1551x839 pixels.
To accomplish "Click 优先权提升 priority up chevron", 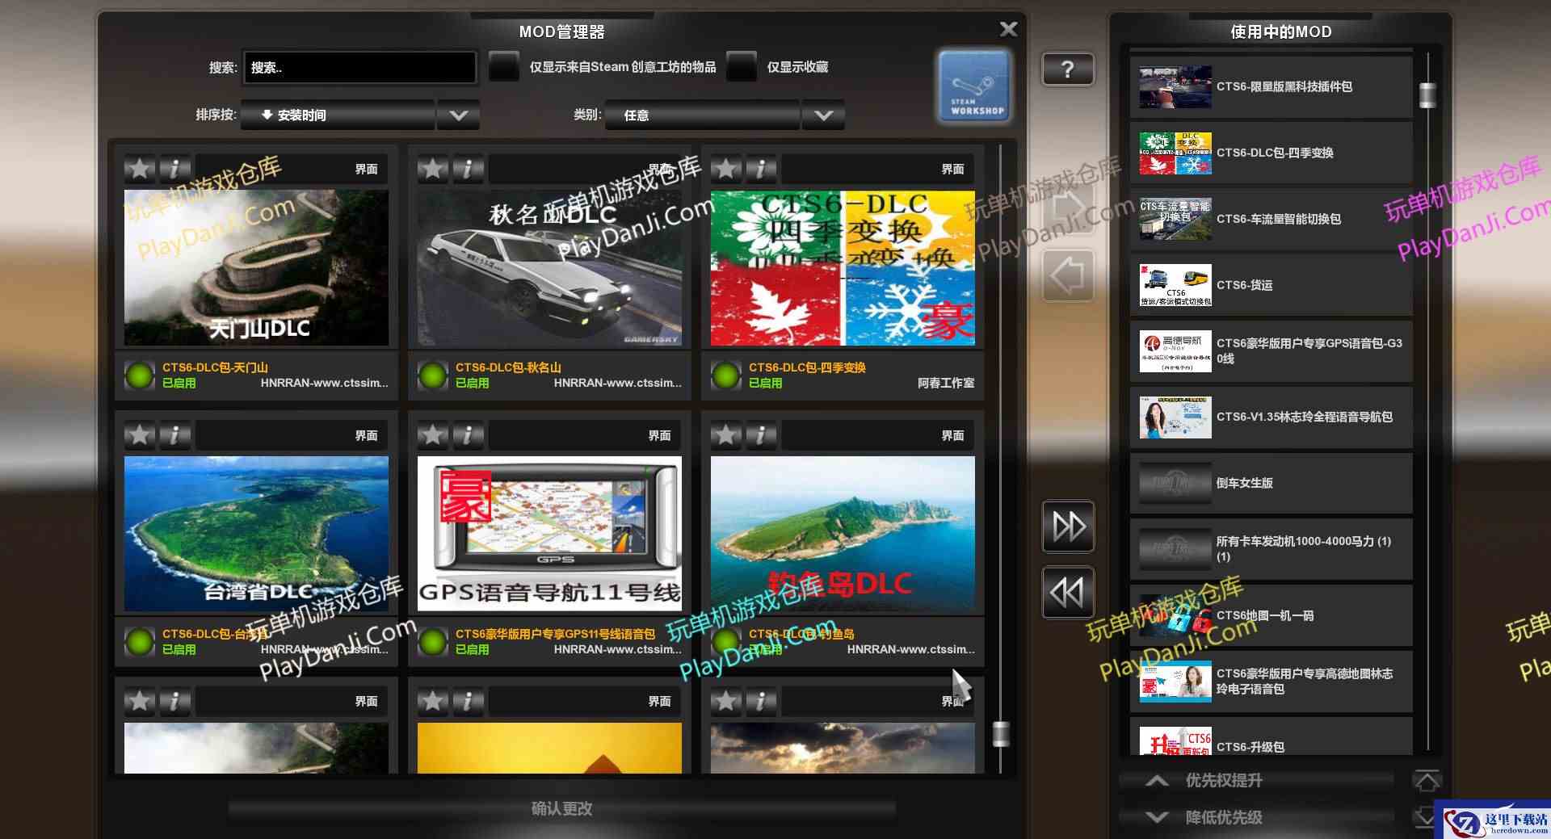I will (1157, 781).
